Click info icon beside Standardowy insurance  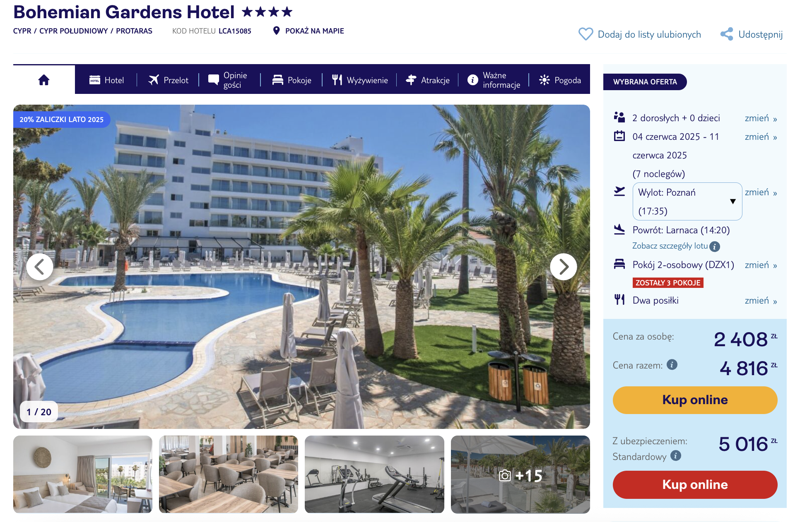click(676, 455)
